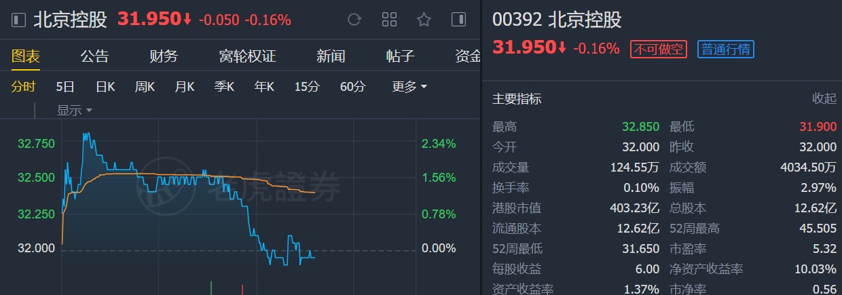This screenshot has height=295, width=842.
Task: Click the 普通行情 badge
Action: [726, 50]
